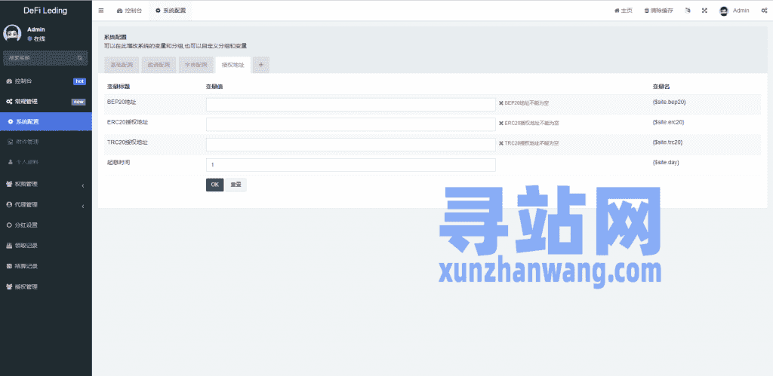Screen dimensions: 773x376
Task: Click the {$site.bep20} variable name
Action: [669, 102]
